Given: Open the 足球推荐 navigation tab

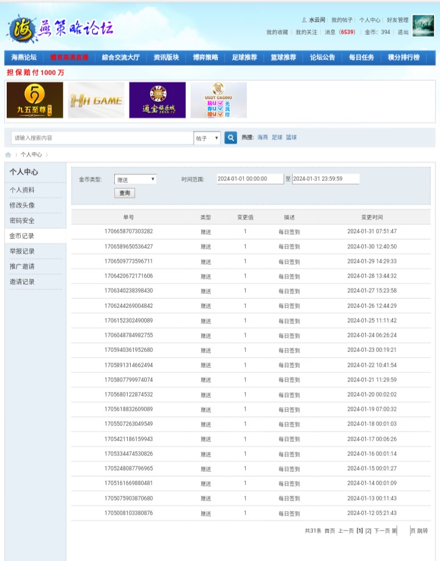Looking at the screenshot, I should click(x=244, y=57).
